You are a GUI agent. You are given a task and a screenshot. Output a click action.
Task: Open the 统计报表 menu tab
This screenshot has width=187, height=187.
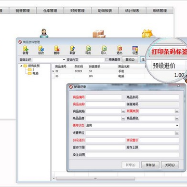coord(132,10)
